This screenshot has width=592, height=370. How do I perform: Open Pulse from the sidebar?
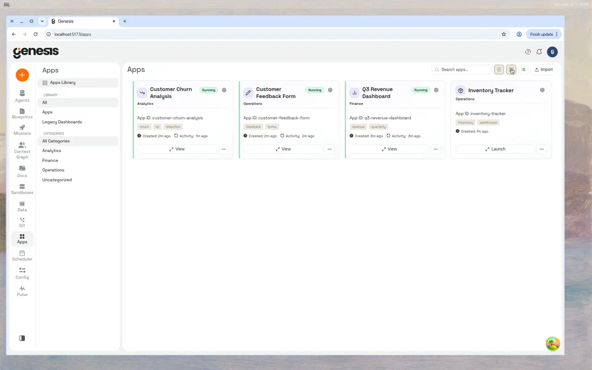22,291
